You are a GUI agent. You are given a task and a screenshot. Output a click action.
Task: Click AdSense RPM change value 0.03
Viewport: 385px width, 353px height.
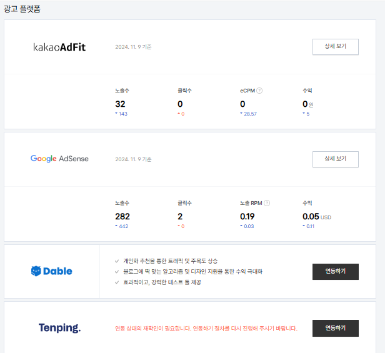click(x=249, y=226)
